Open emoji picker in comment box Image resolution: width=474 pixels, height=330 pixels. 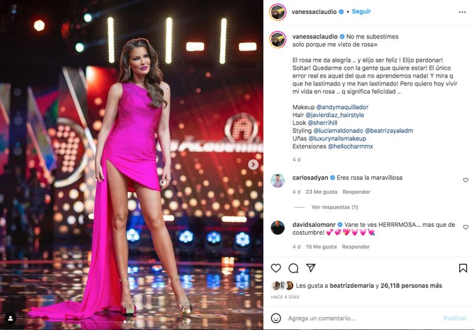pos(276,318)
